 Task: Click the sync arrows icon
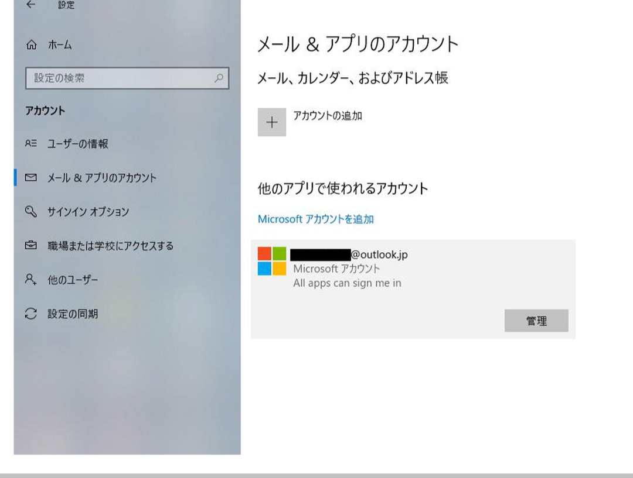[x=31, y=314]
